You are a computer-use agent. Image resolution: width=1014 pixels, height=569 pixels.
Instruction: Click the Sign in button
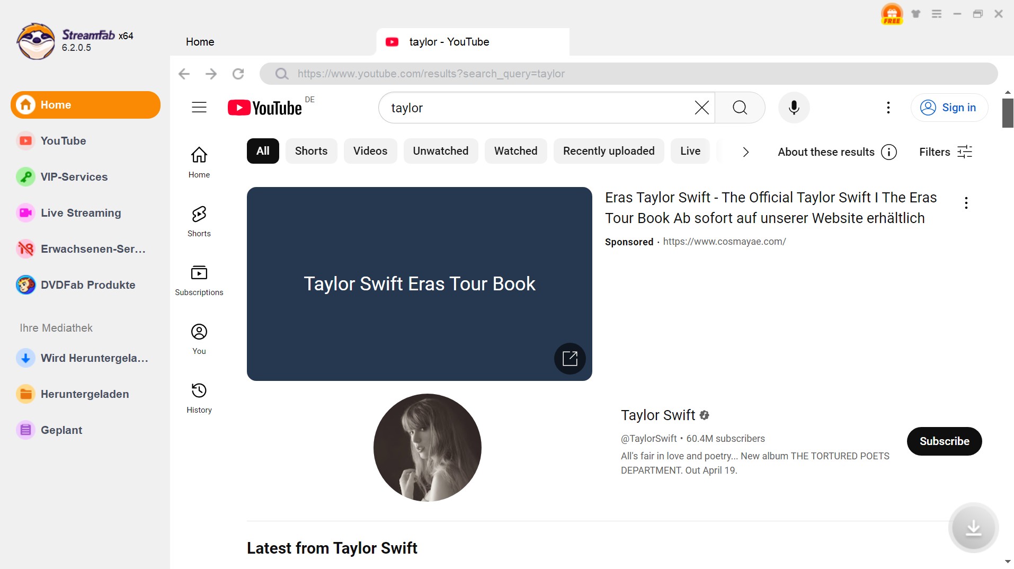949,108
